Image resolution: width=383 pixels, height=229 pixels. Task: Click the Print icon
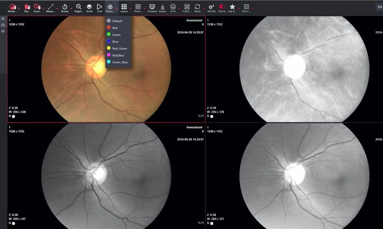(173, 7)
